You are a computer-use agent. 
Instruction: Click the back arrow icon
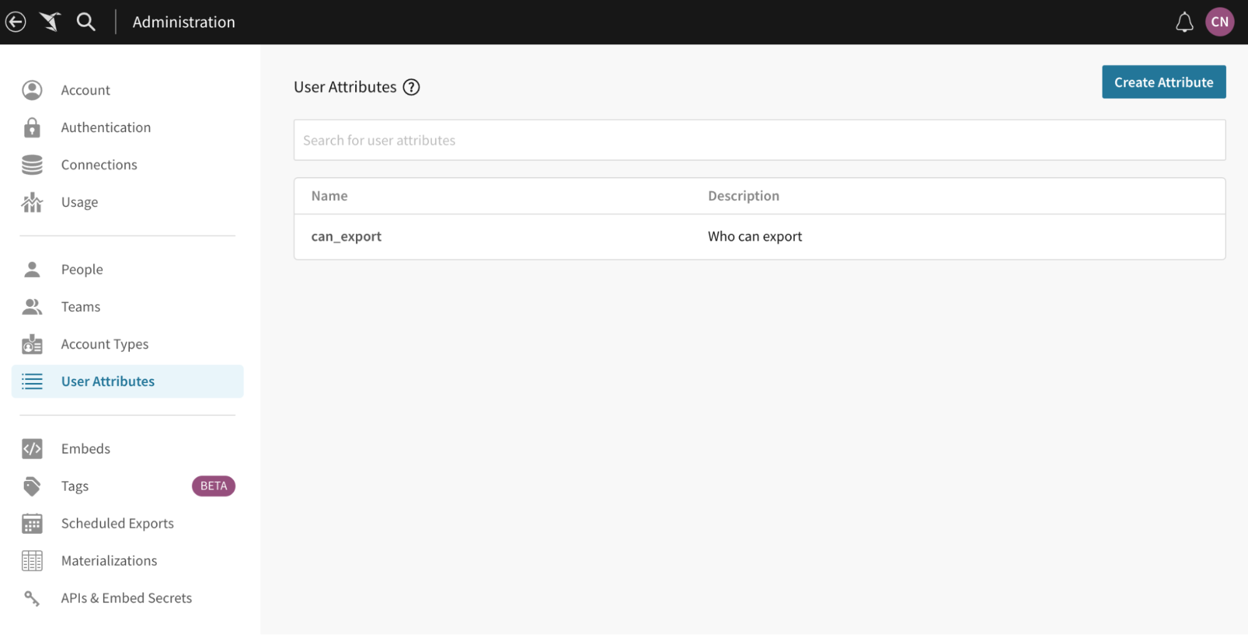click(16, 22)
